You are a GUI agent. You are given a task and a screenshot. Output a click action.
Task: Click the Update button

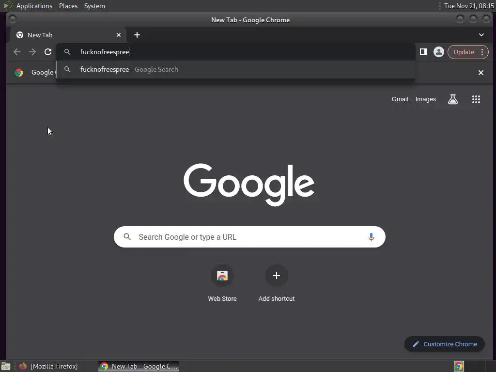(x=464, y=52)
